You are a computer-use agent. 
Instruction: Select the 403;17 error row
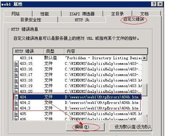pos(77,75)
